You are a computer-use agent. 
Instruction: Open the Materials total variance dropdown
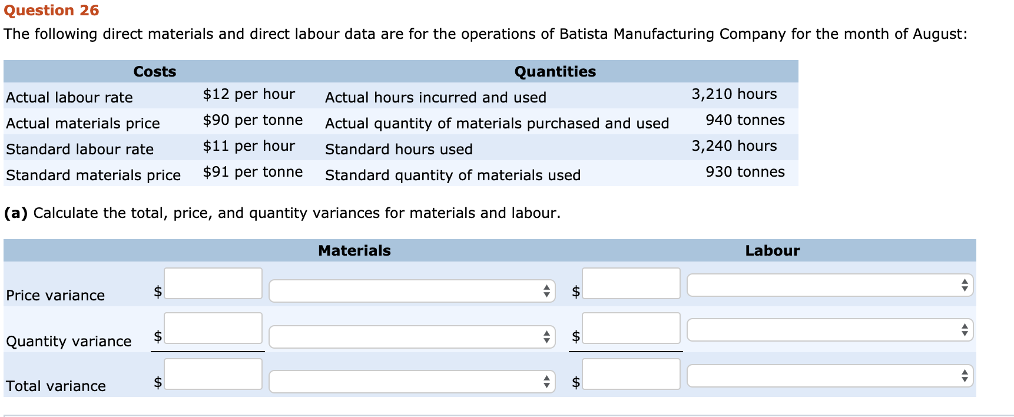coord(412,382)
